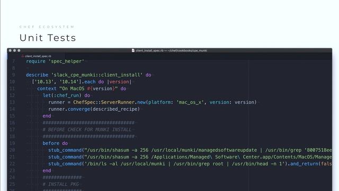Click the 'end' keyword on line 23

(47, 171)
